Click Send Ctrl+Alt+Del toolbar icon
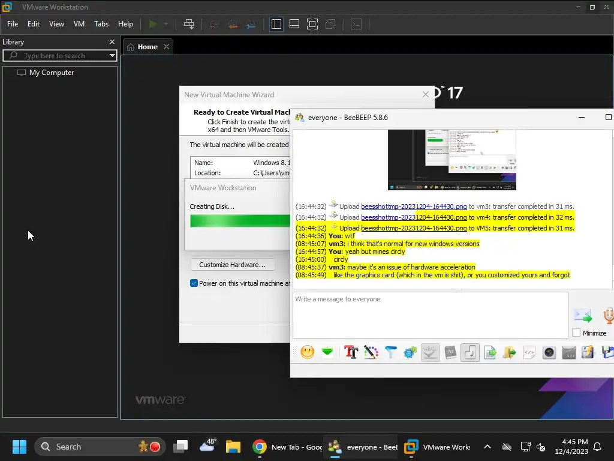Screen dimensions: 614x461 tap(189, 24)
